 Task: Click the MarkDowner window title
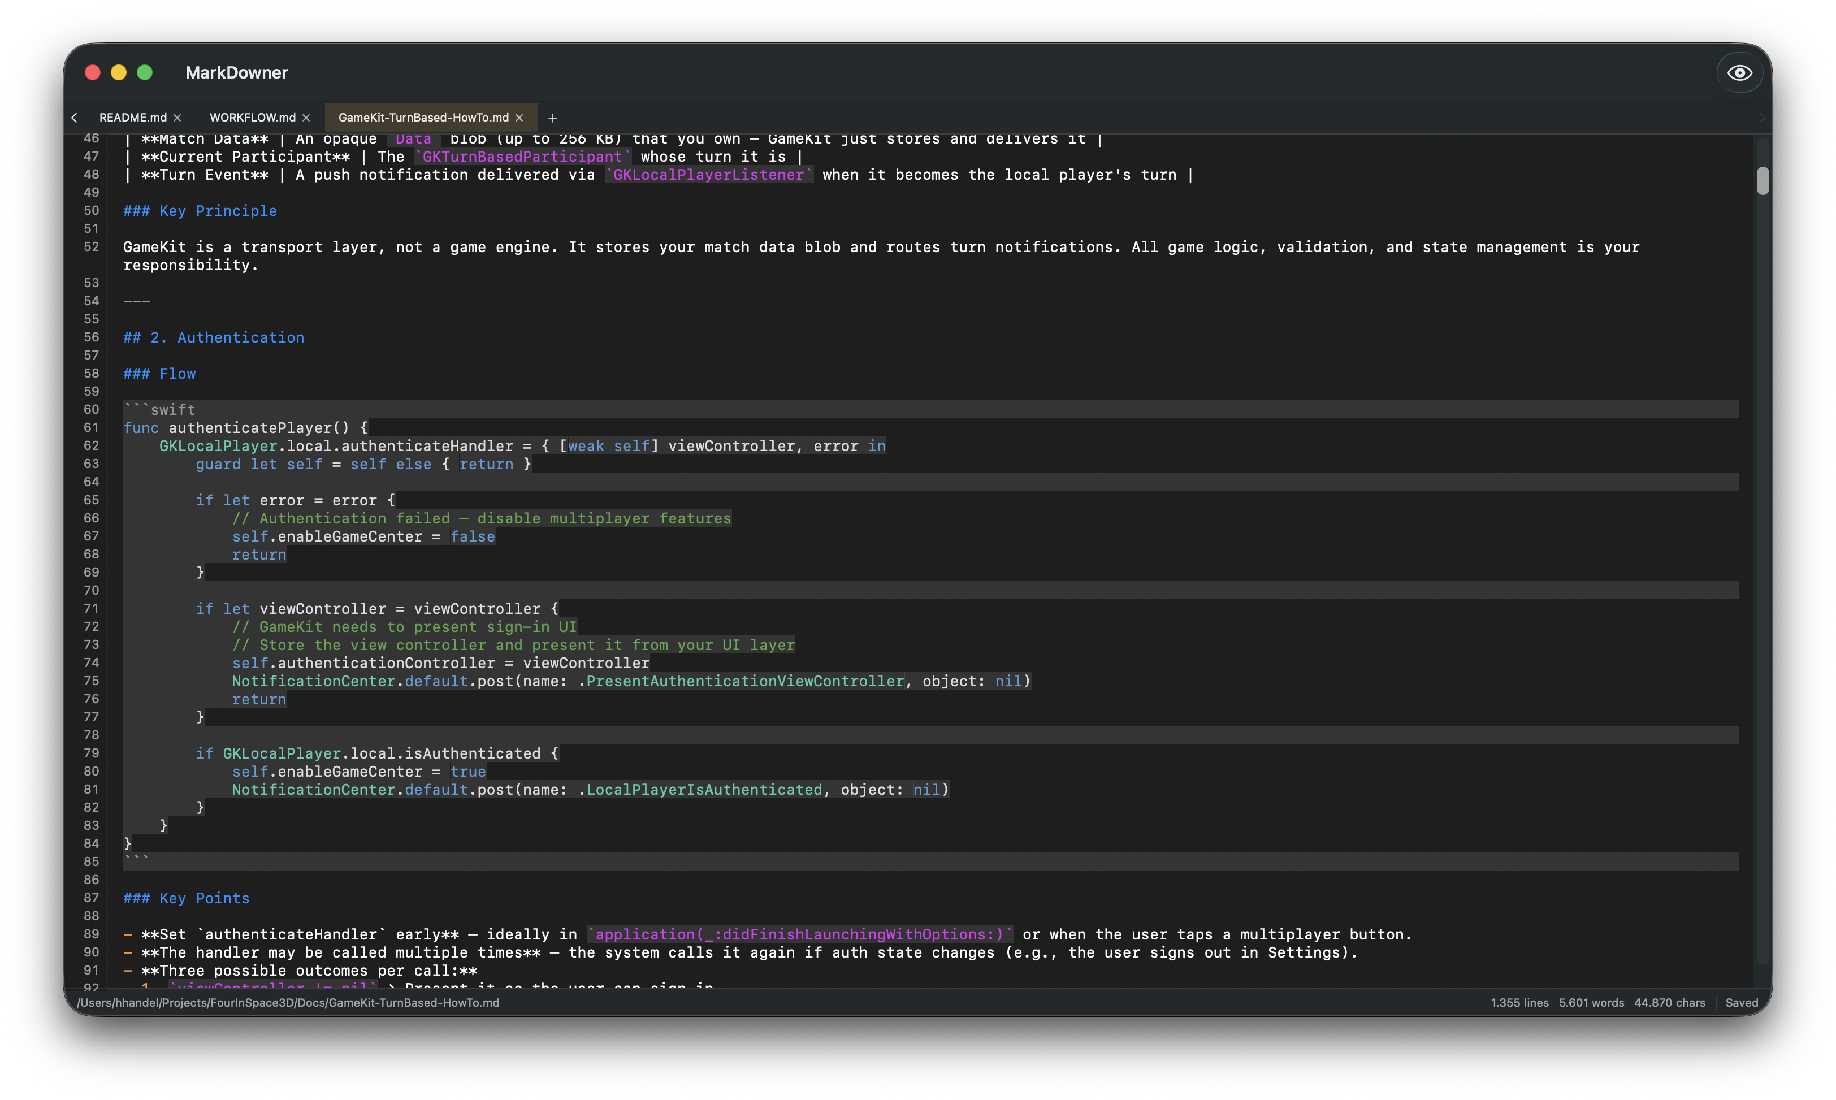click(236, 73)
